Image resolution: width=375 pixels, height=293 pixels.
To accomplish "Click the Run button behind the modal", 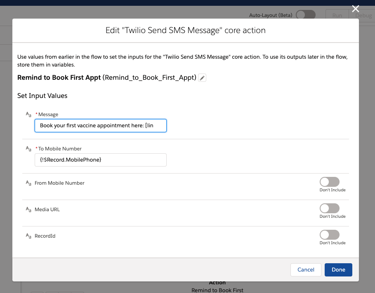I will 337,15.
